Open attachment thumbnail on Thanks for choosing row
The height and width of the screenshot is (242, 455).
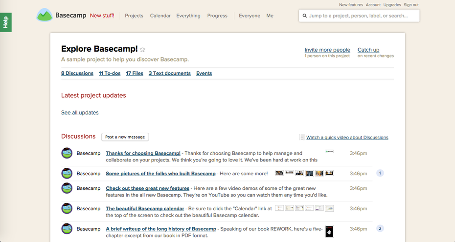(329, 151)
